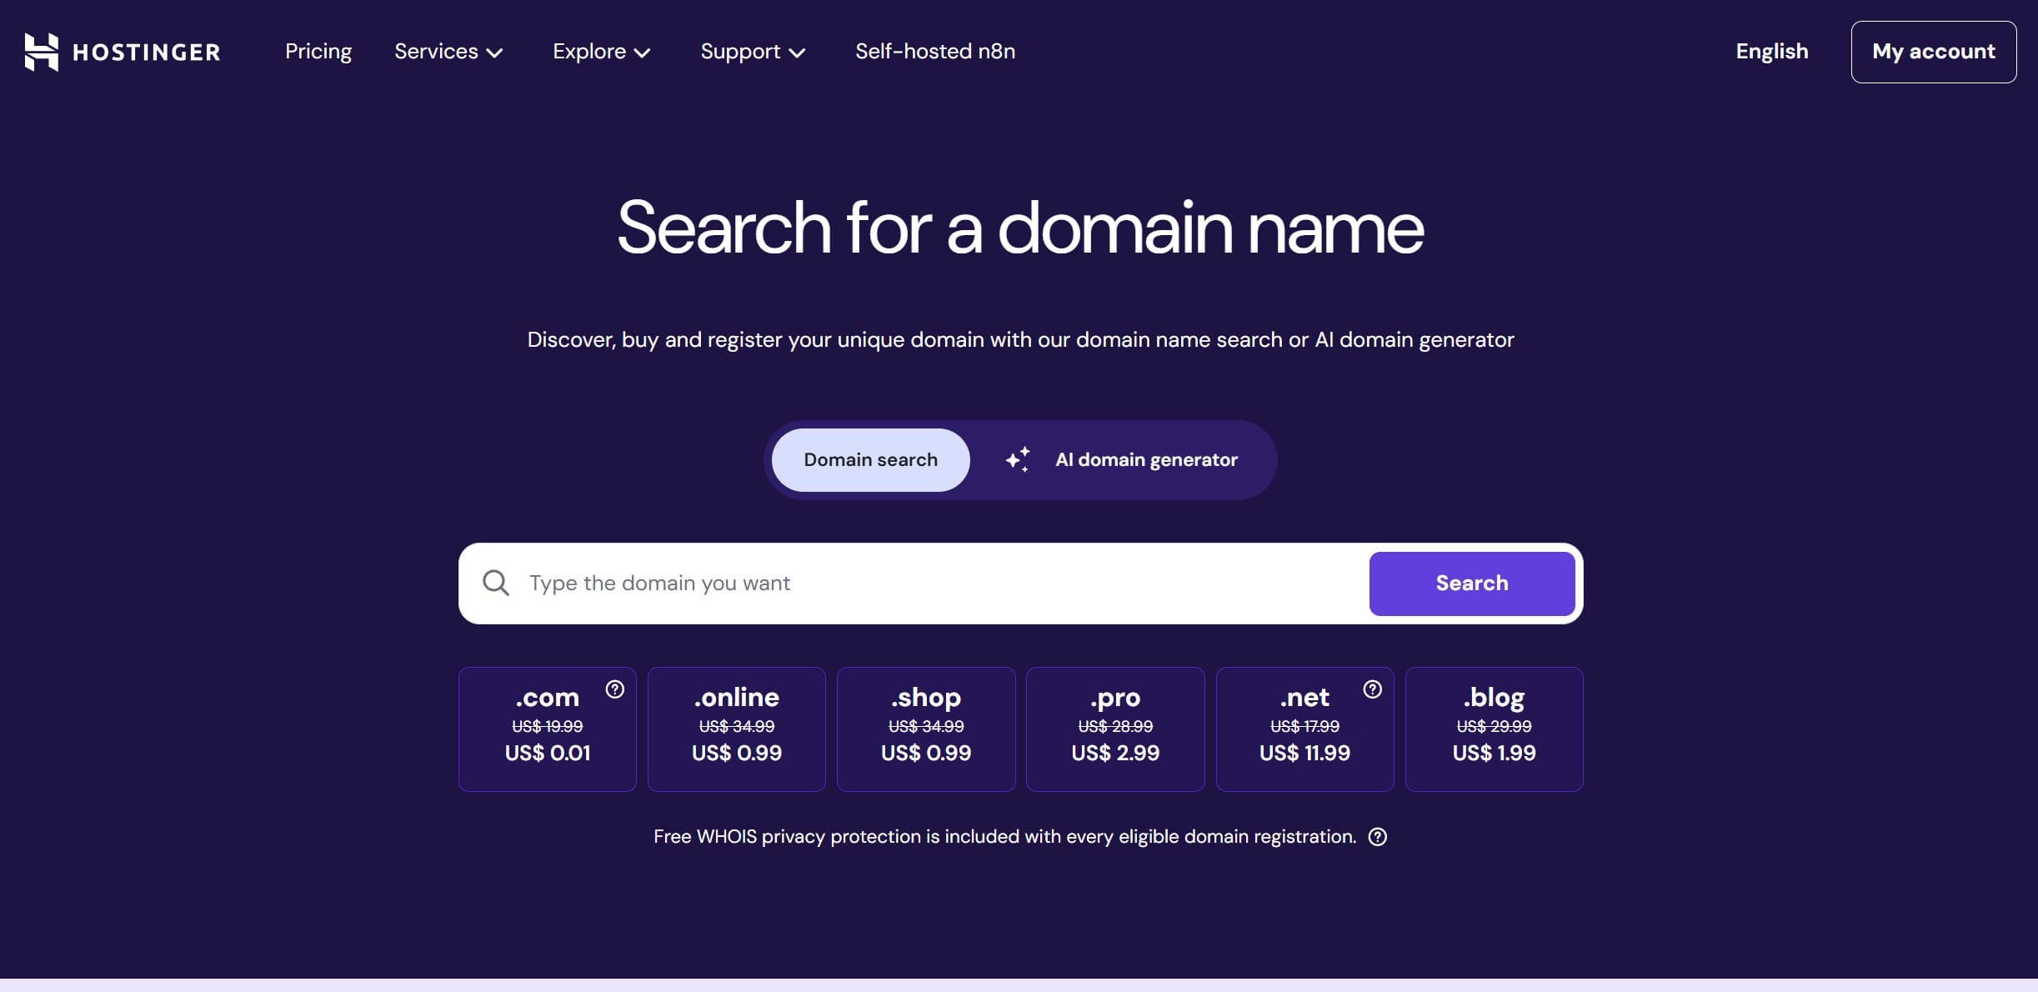Open the Pricing page
The width and height of the screenshot is (2038, 992).
(318, 52)
